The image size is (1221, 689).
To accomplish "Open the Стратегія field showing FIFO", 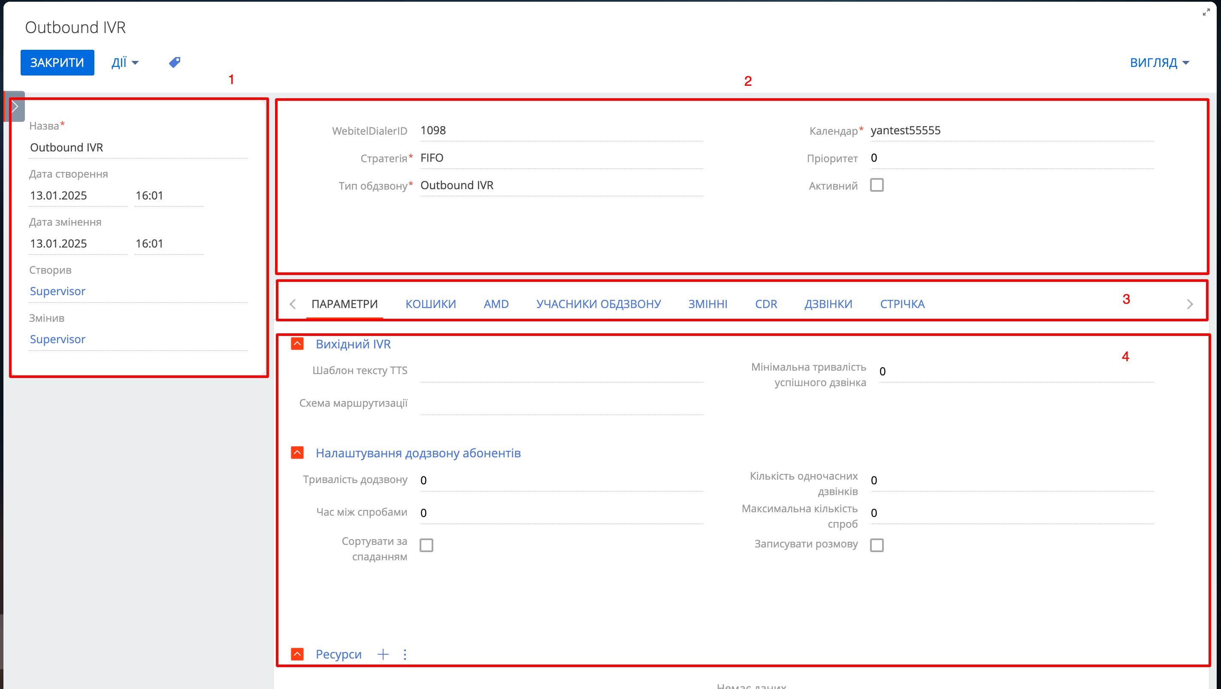I will coord(562,158).
